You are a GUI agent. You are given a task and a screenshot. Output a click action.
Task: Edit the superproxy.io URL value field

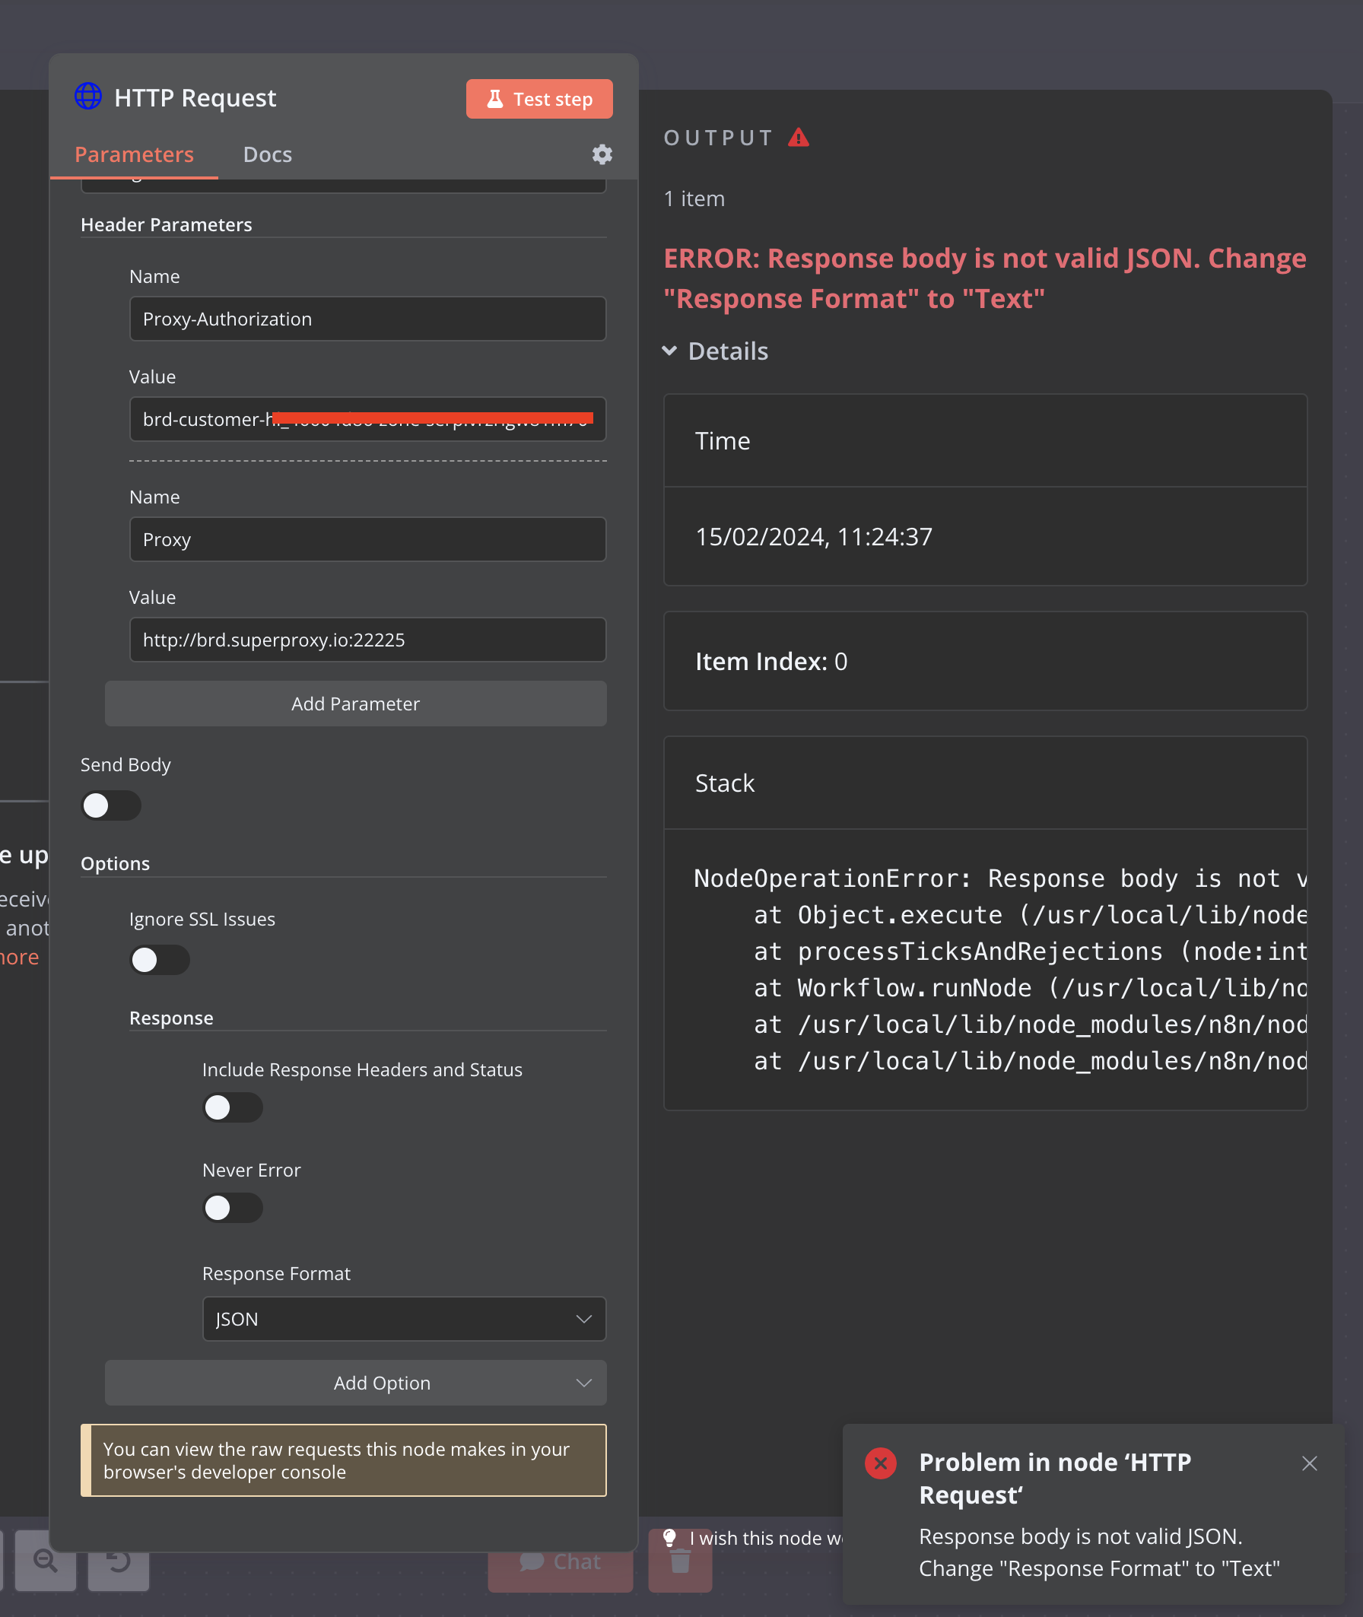[368, 640]
